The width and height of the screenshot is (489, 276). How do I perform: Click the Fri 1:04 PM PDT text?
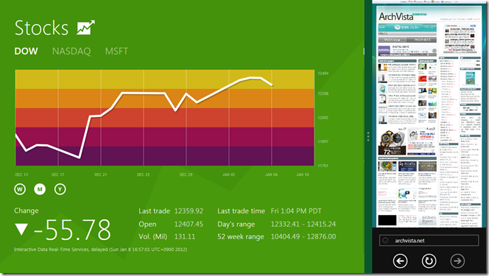(296, 211)
